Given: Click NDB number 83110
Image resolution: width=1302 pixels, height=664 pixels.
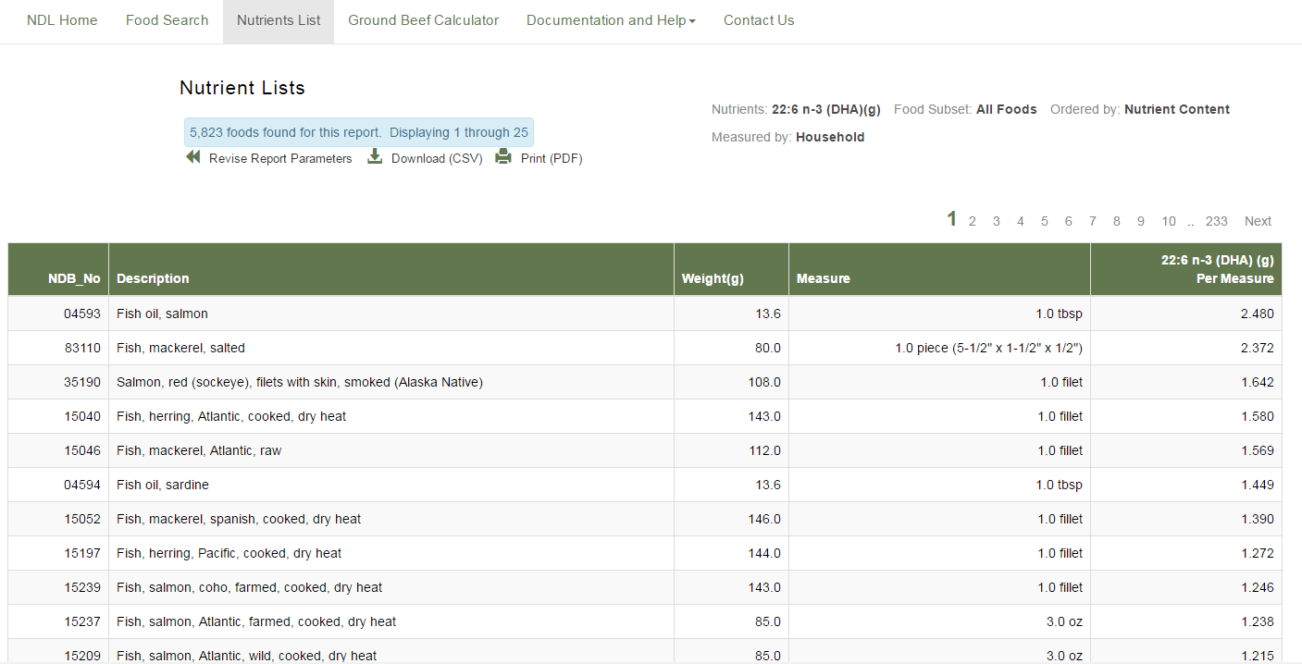Looking at the screenshot, I should [x=82, y=348].
